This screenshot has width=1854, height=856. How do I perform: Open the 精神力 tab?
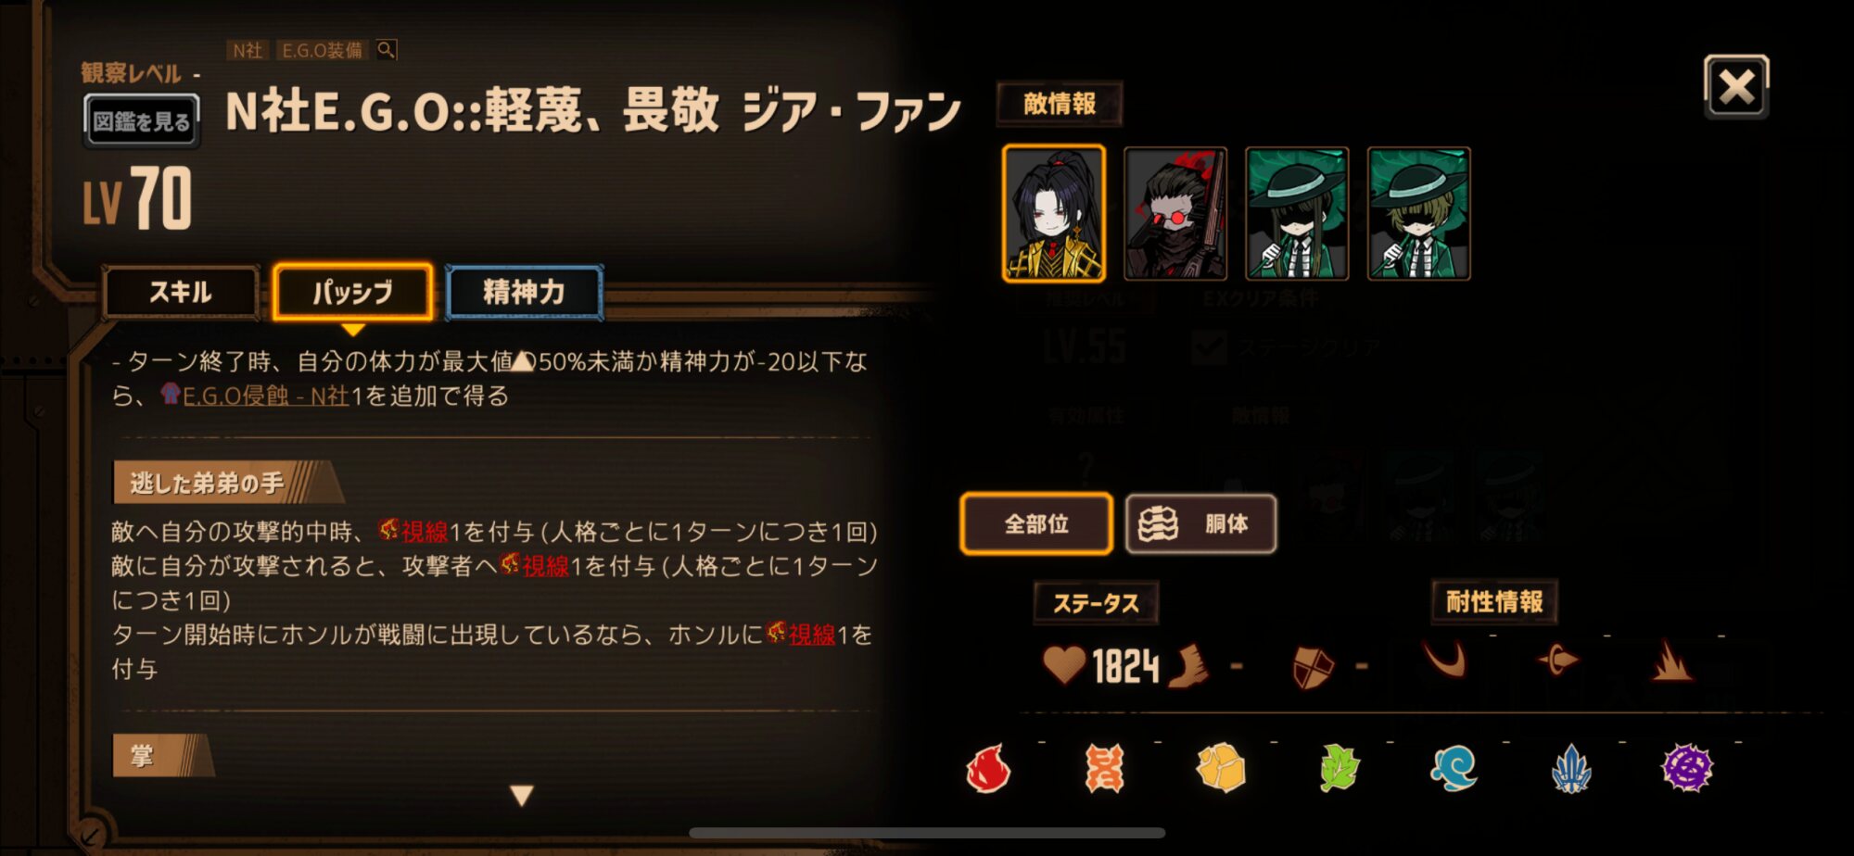point(525,293)
